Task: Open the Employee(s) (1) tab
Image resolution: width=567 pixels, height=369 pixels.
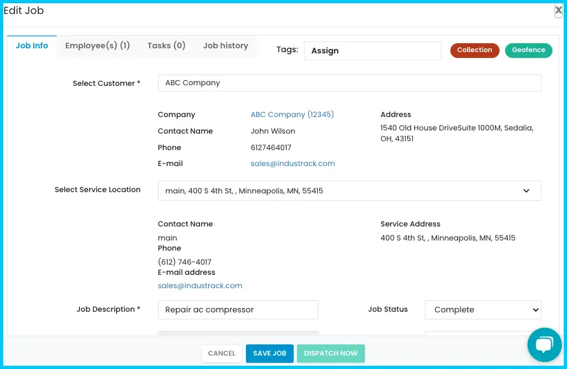Action: point(97,46)
